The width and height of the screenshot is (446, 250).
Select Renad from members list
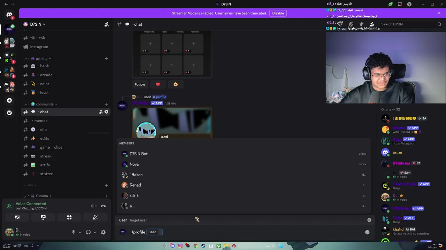pyautogui.click(x=244, y=185)
